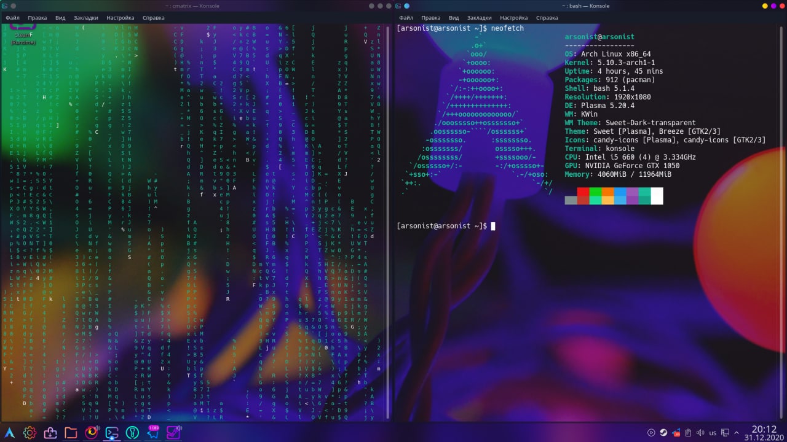The image size is (787, 442).
Task: Click the cmatrix Konsole title bar text
Action: tap(192, 6)
